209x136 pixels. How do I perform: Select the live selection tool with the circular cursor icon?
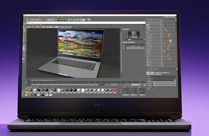click(32, 20)
